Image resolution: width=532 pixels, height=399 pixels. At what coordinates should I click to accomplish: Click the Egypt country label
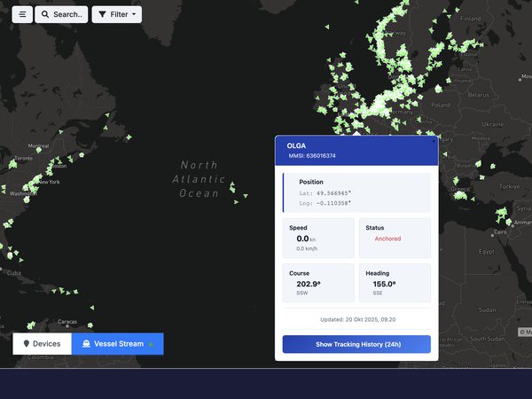pos(487,252)
